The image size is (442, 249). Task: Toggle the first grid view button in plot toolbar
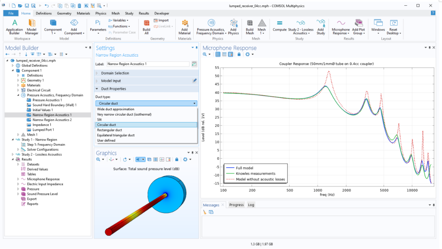218,54
